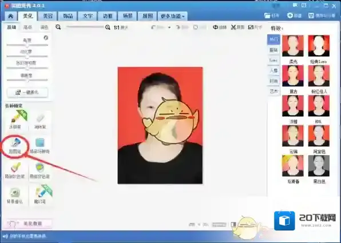Screen dimensions: 341x243
Task: Apply the 经典Lomo effect thumbnail
Action: point(319,46)
